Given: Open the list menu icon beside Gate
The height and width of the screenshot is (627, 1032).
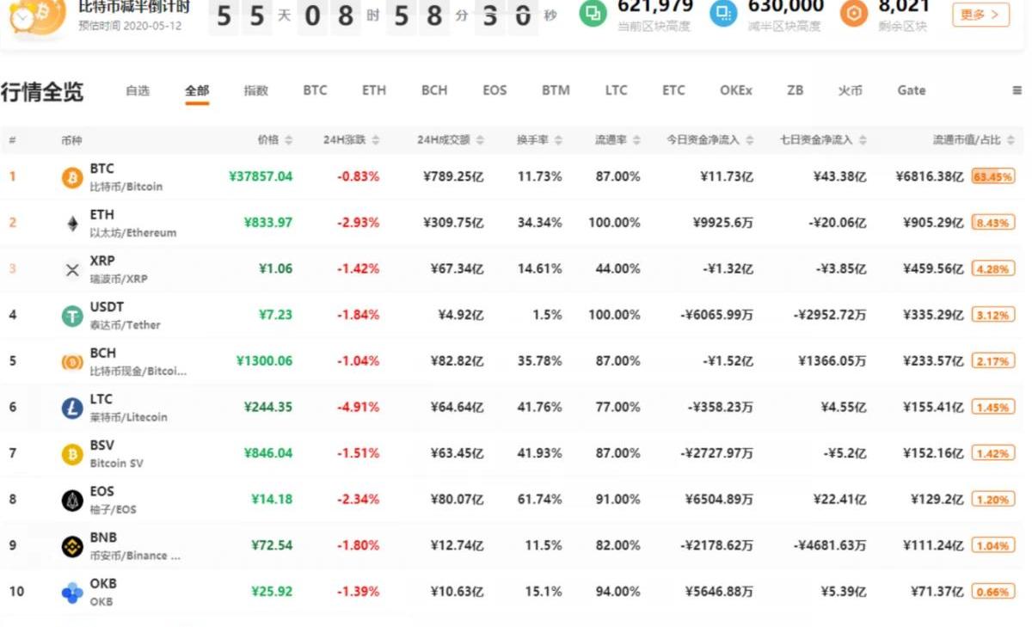Looking at the screenshot, I should point(1017,90).
